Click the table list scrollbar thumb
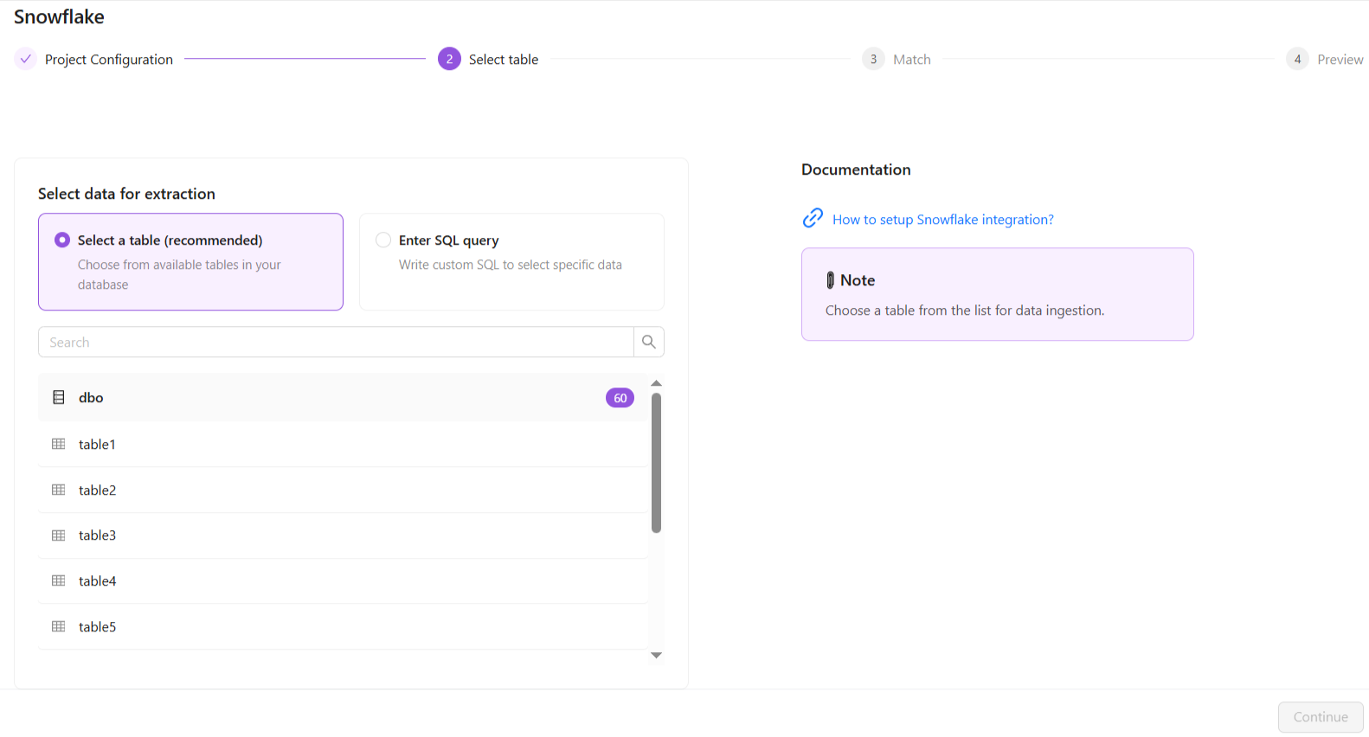This screenshot has width=1369, height=737. (x=656, y=463)
